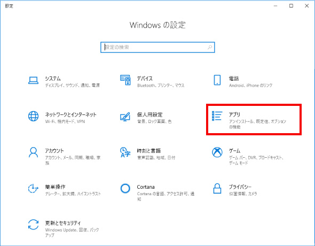
Task: Click 'アンインストール、既定値、オプションの機能' description
Action: click(257, 124)
